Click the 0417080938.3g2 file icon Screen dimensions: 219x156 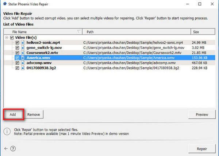coord(23,68)
